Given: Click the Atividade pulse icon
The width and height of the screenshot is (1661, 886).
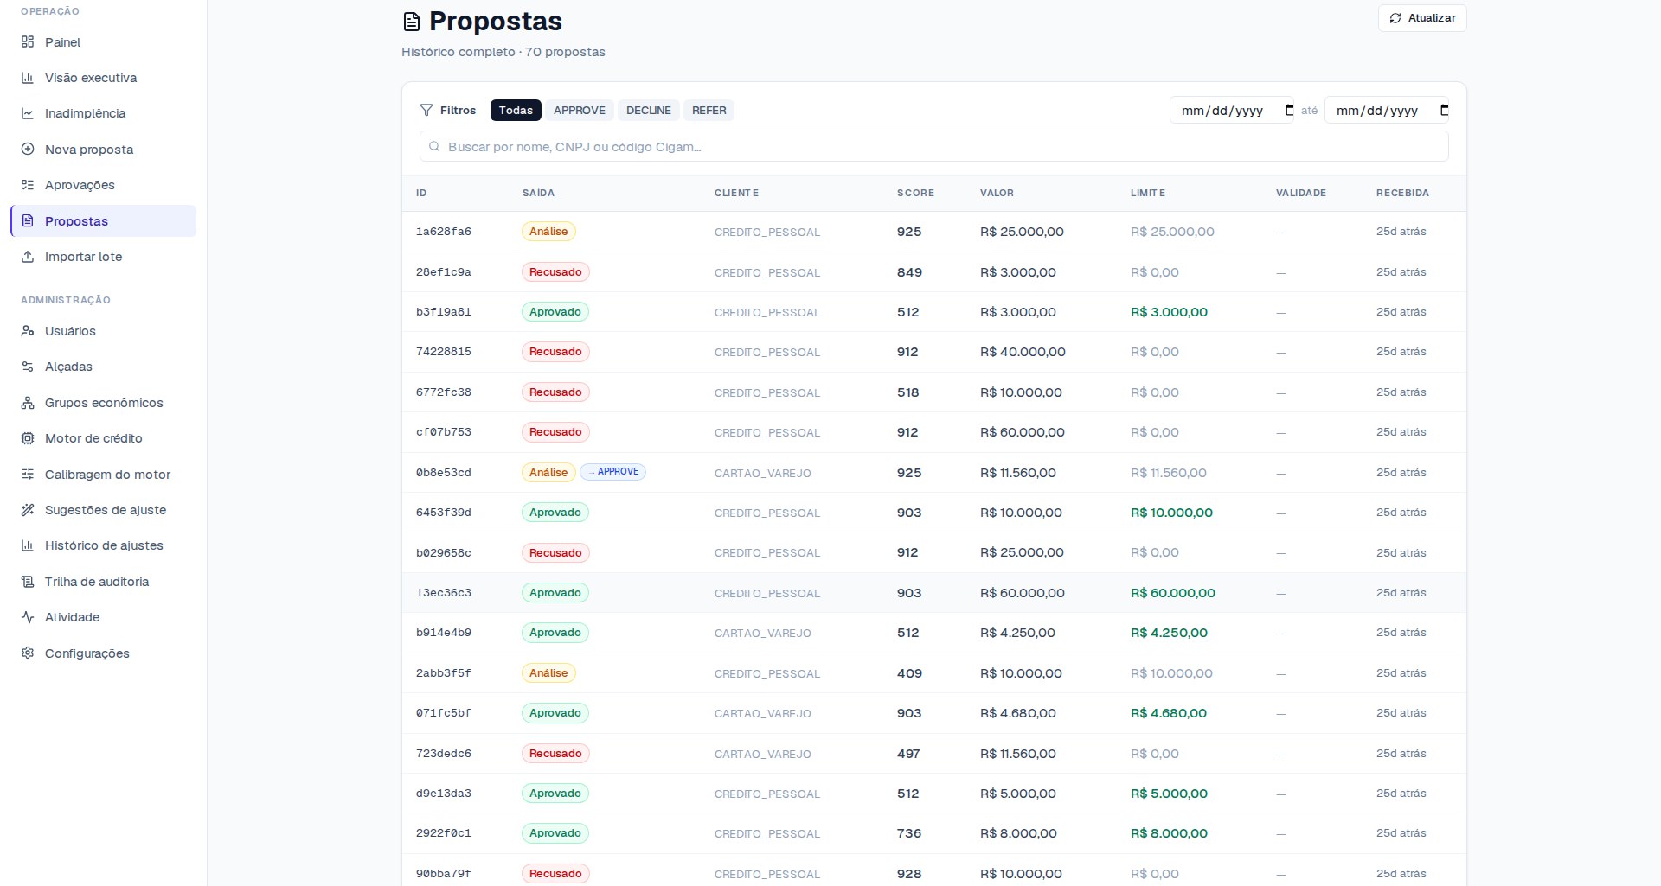Looking at the screenshot, I should (28, 617).
